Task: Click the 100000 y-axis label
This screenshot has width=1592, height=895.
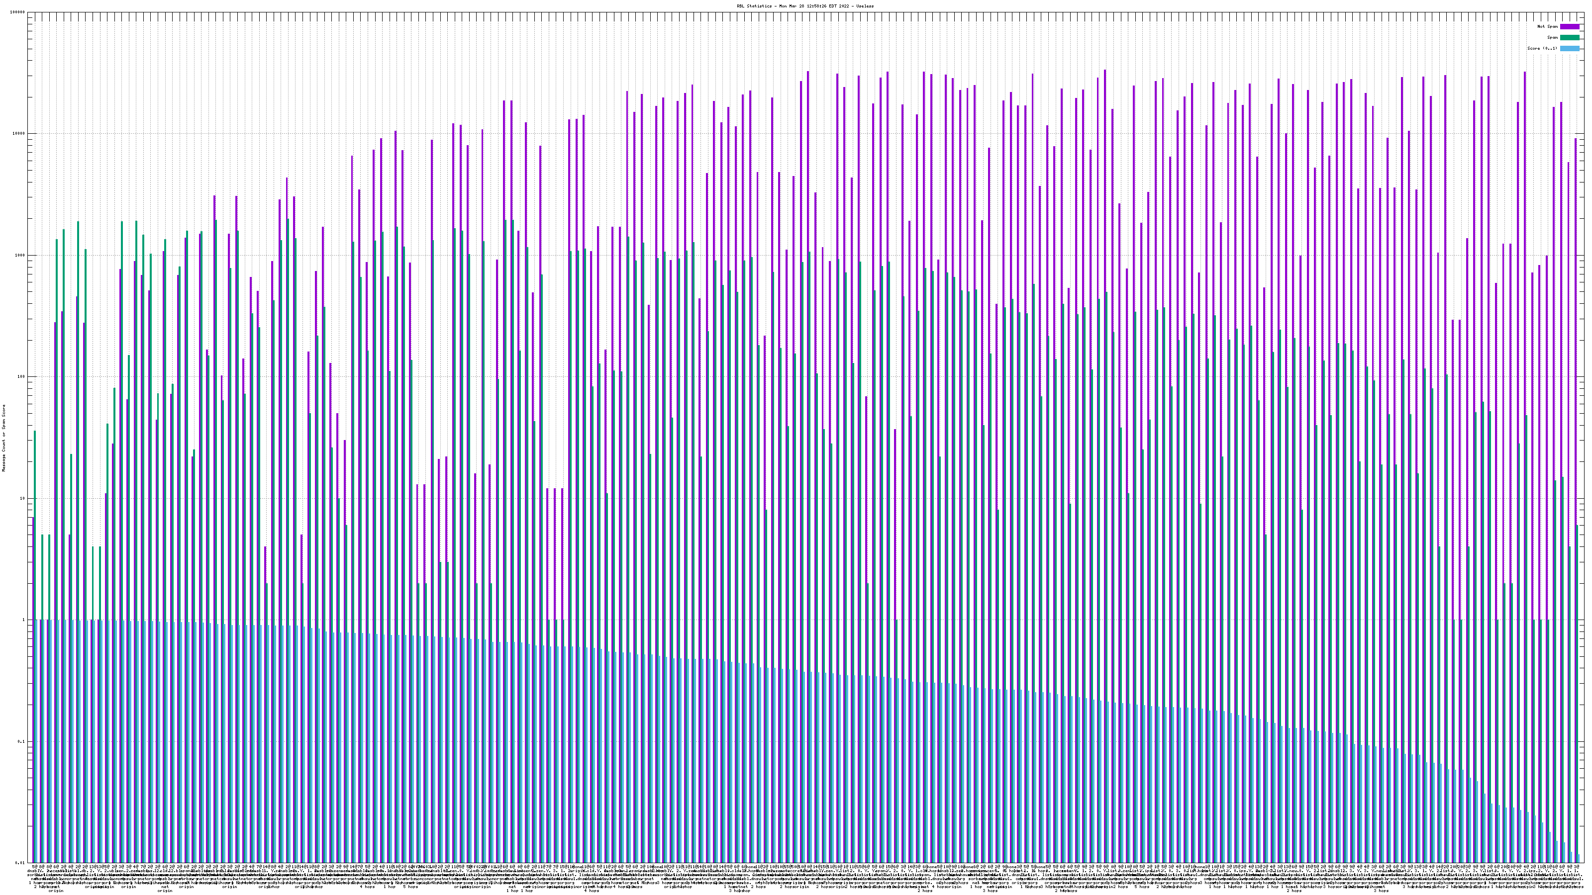Action: (x=18, y=12)
